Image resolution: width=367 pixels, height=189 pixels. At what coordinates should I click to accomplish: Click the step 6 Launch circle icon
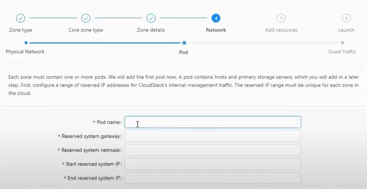pyautogui.click(x=346, y=18)
